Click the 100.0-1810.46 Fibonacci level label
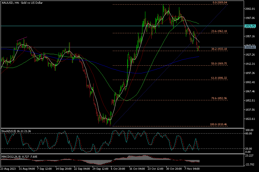This screenshot has height=172, width=259. tap(219, 124)
